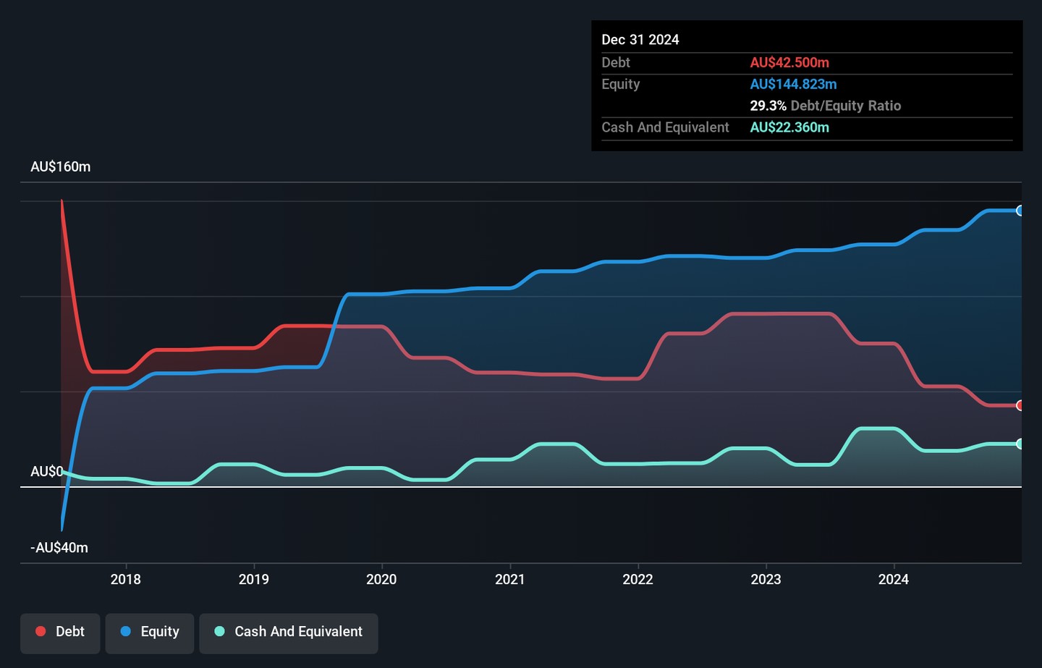This screenshot has height=668, width=1042.
Task: Select the 2021 tick on the time axis
Action: click(510, 579)
